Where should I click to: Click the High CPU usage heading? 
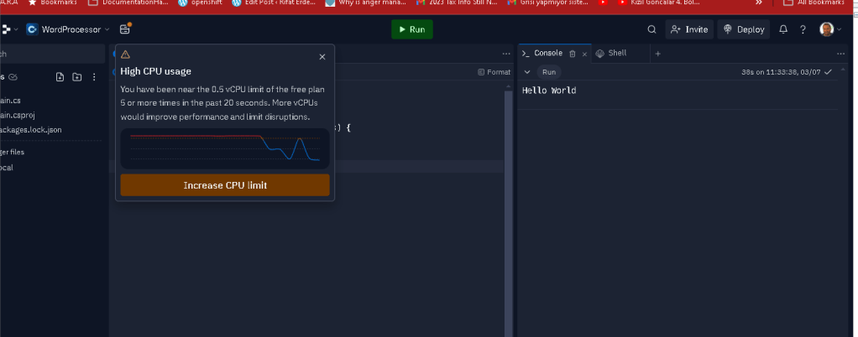156,71
